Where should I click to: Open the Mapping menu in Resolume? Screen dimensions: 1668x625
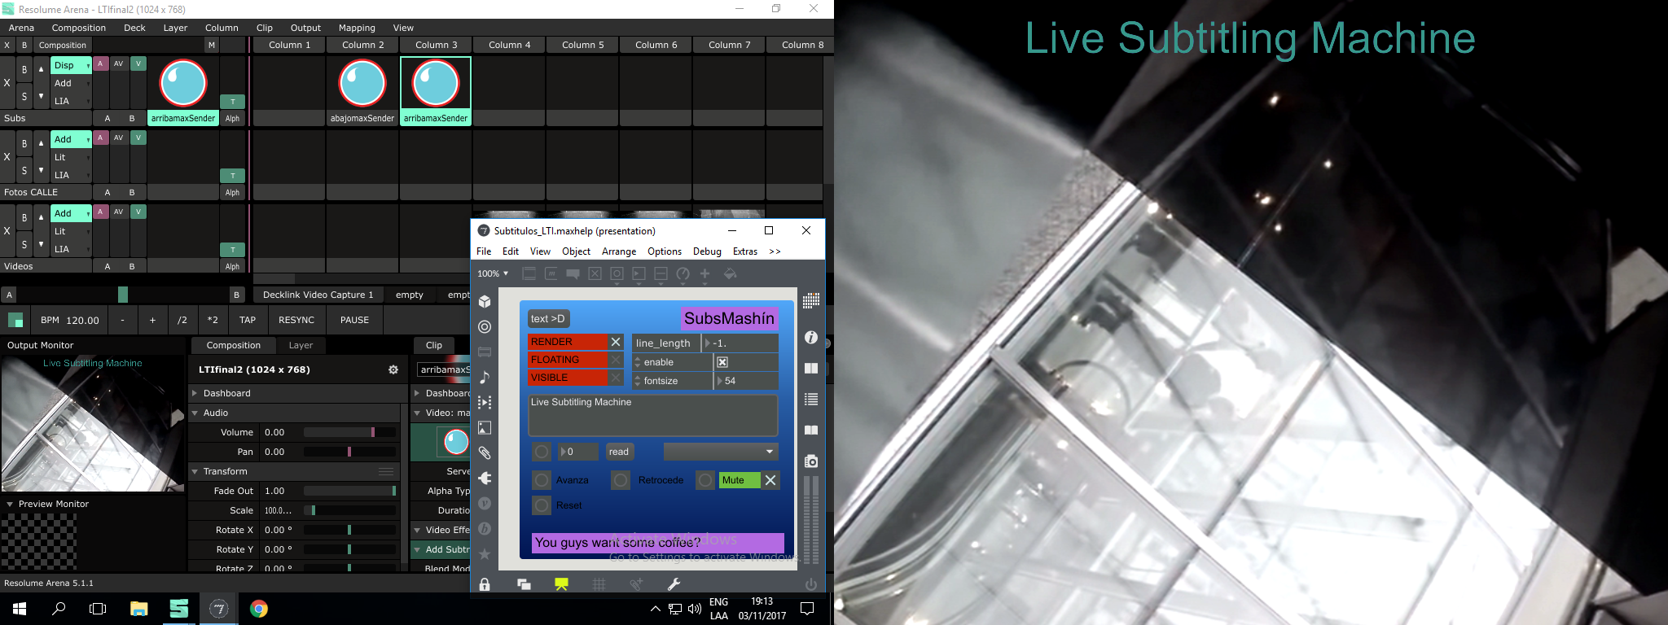[x=357, y=28]
